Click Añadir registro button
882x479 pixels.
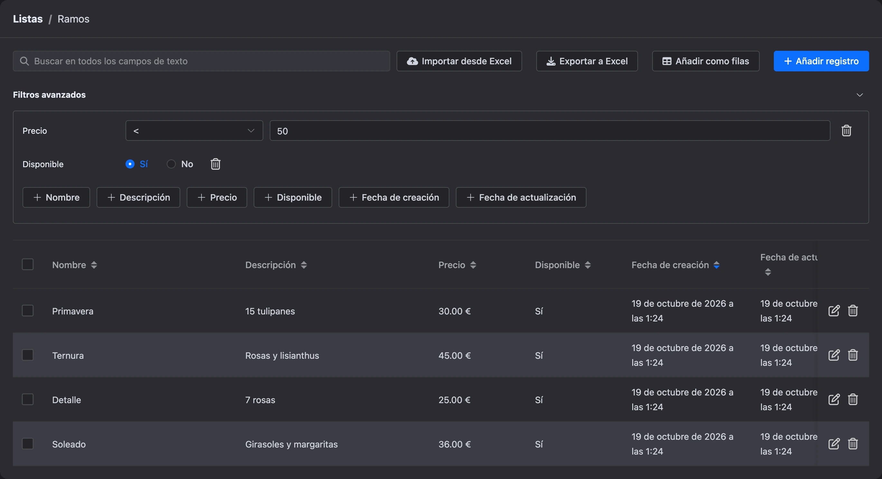pos(821,61)
